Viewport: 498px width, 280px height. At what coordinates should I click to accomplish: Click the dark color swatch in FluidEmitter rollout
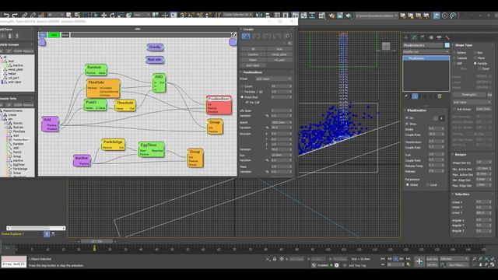click(x=441, y=118)
